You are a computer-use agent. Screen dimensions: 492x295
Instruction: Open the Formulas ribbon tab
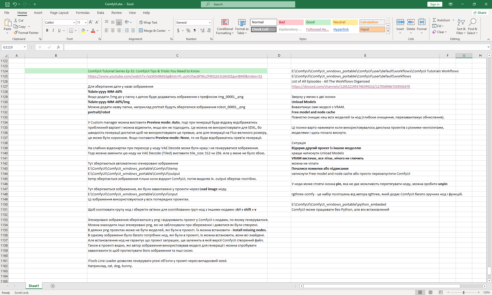(x=83, y=13)
